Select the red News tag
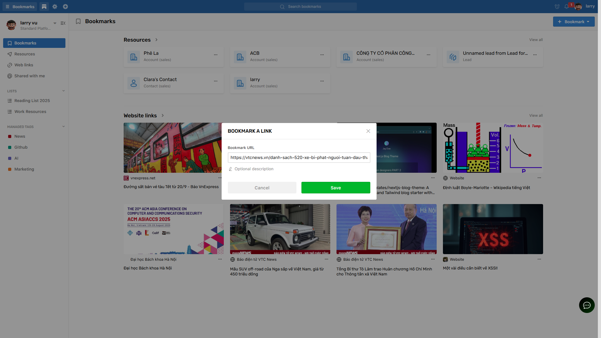The image size is (601, 338). pyautogui.click(x=20, y=136)
